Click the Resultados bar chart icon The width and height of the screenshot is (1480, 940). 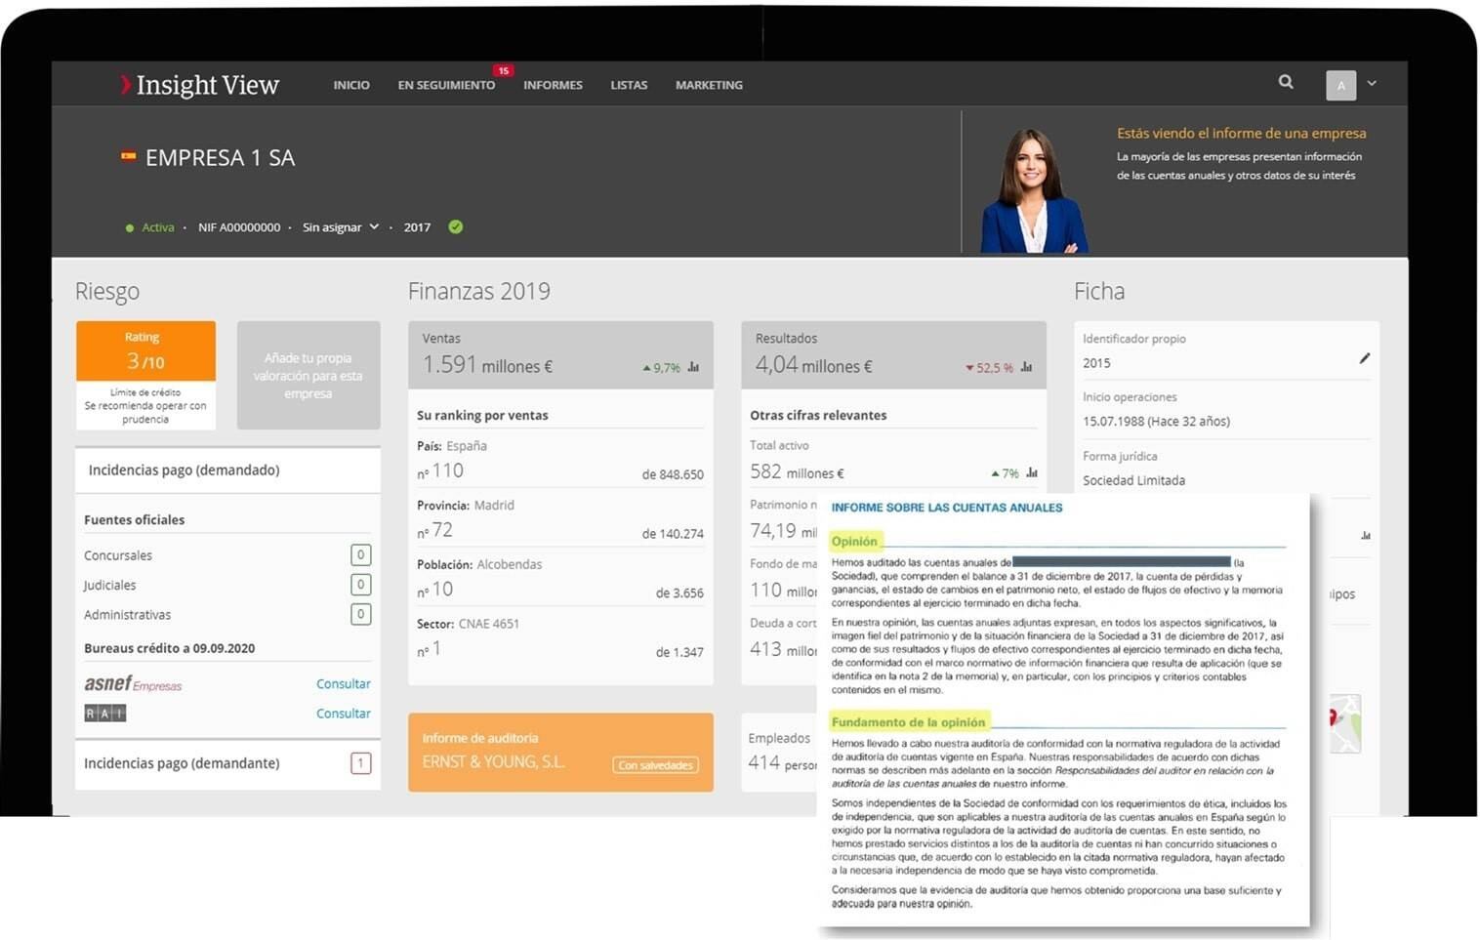coord(1026,367)
